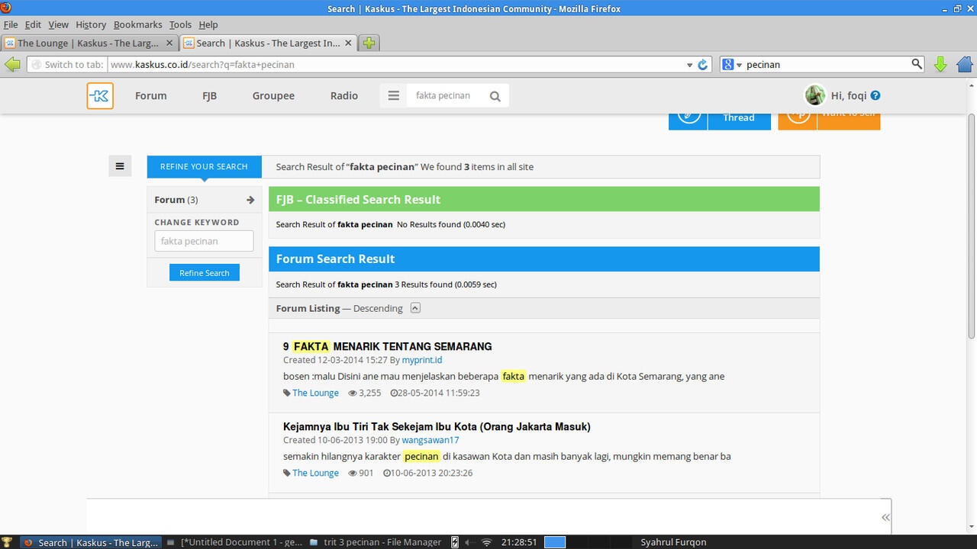977x549 pixels.
Task: Switch to The Lounge | Kaskus tab
Action: coord(90,43)
